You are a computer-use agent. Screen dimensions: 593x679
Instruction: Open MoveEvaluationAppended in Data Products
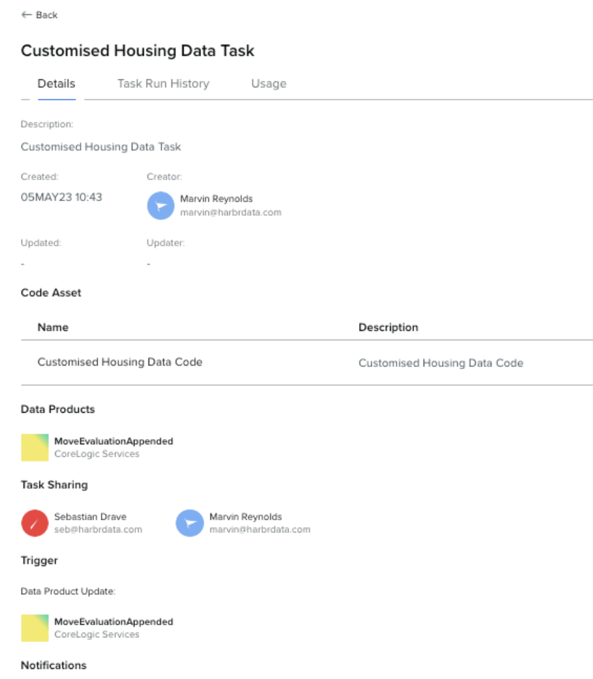114,441
